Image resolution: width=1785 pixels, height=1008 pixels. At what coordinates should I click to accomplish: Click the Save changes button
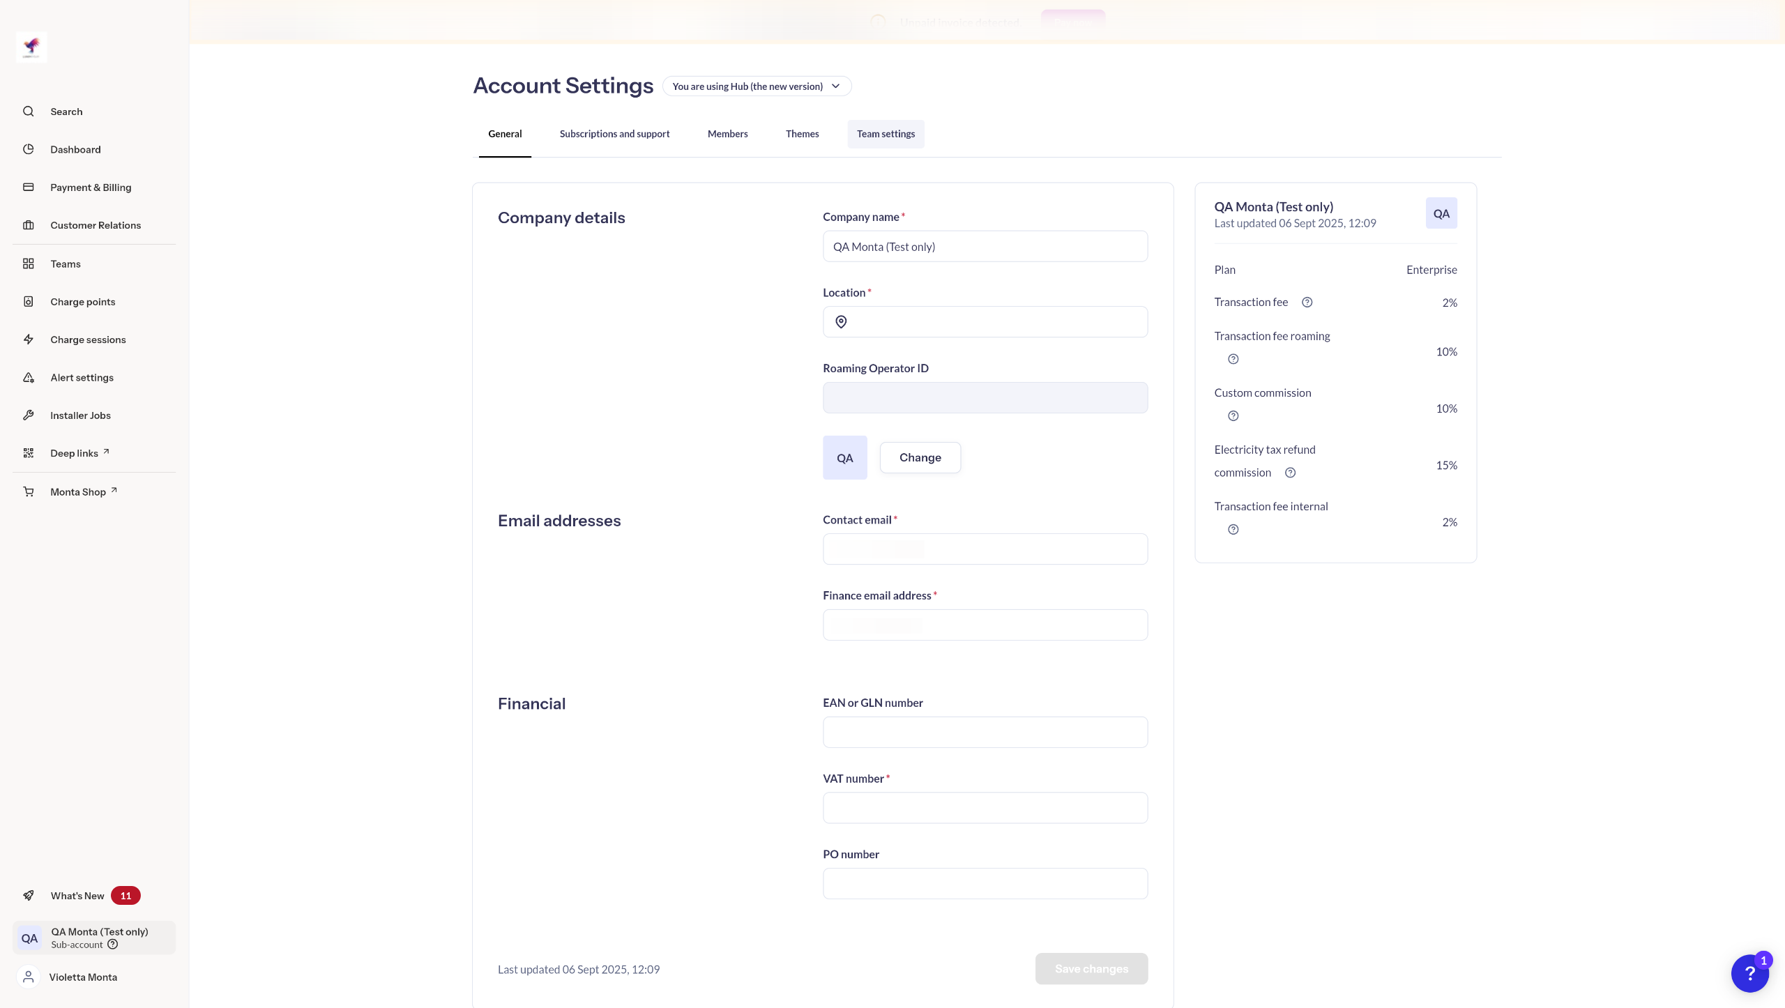tap(1091, 969)
